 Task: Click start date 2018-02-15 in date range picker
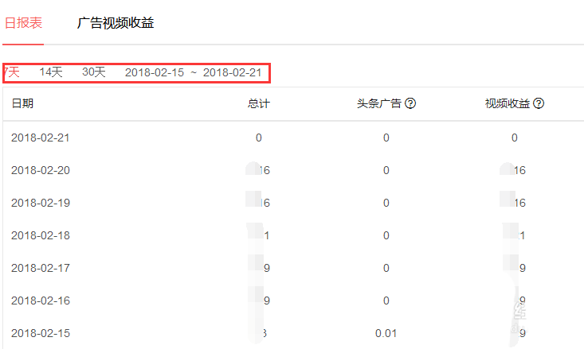(x=155, y=72)
